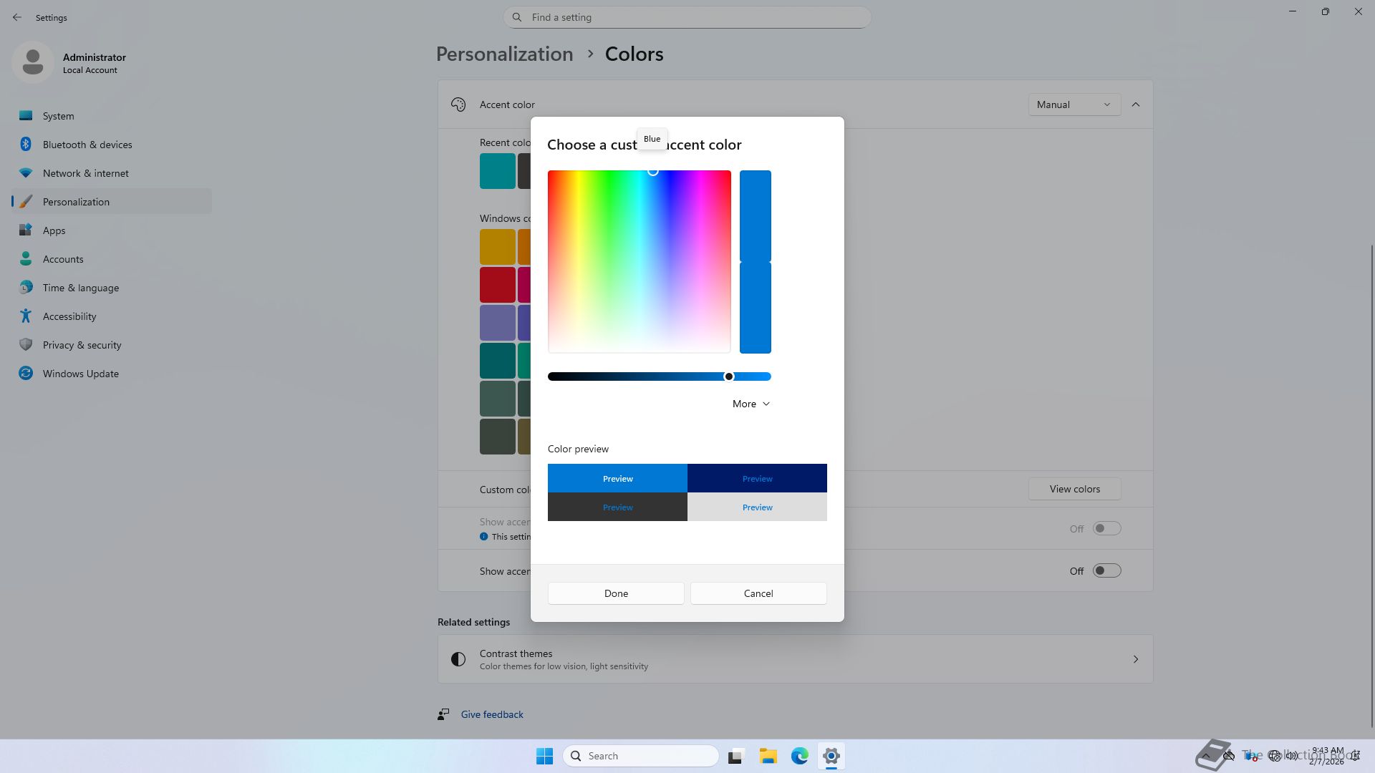Click the Windows Start button

(x=544, y=756)
